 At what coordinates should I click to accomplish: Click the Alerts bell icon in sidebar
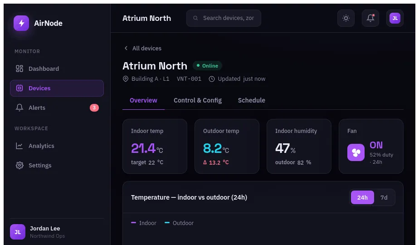tap(19, 108)
